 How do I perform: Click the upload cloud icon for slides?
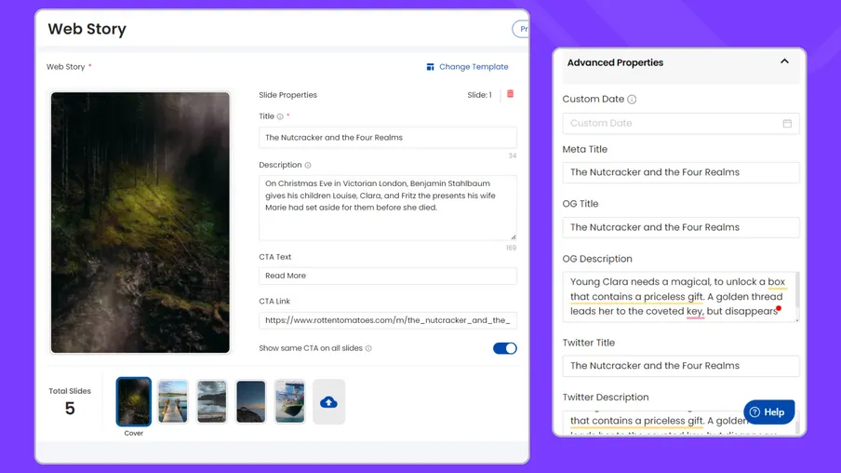(328, 402)
